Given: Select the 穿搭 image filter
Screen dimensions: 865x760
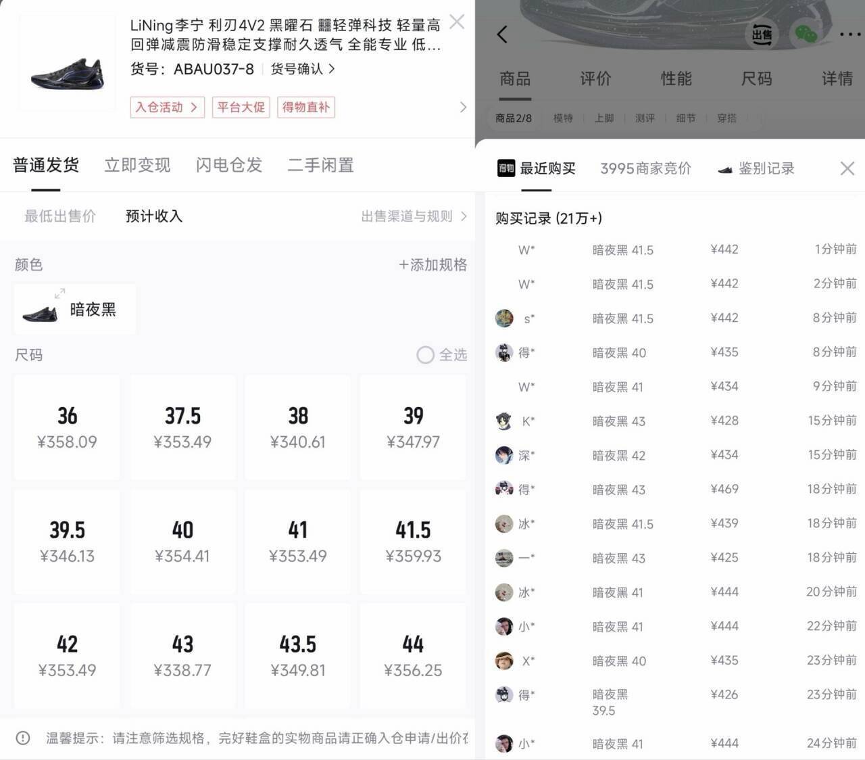Looking at the screenshot, I should (x=726, y=118).
